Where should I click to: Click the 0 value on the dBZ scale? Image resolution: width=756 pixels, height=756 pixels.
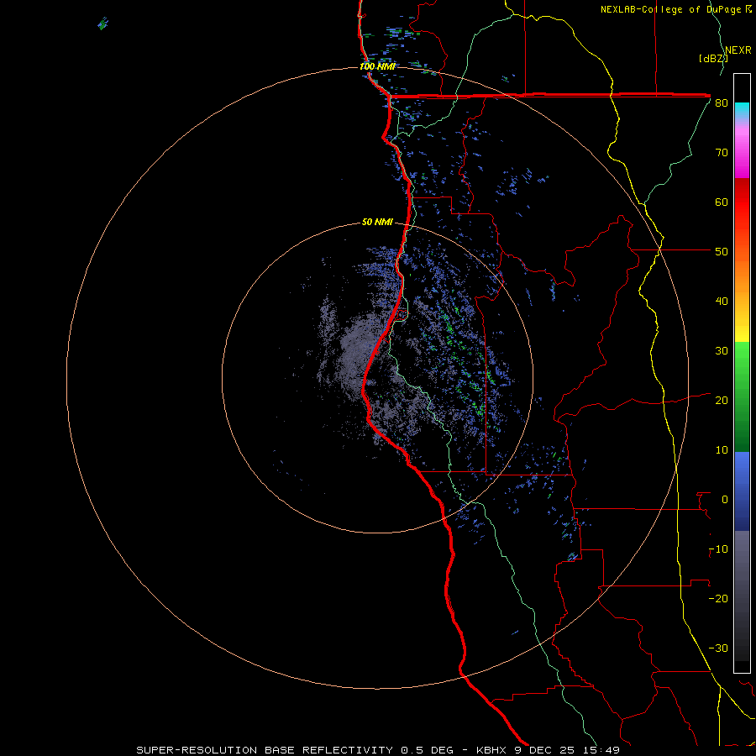click(x=725, y=500)
